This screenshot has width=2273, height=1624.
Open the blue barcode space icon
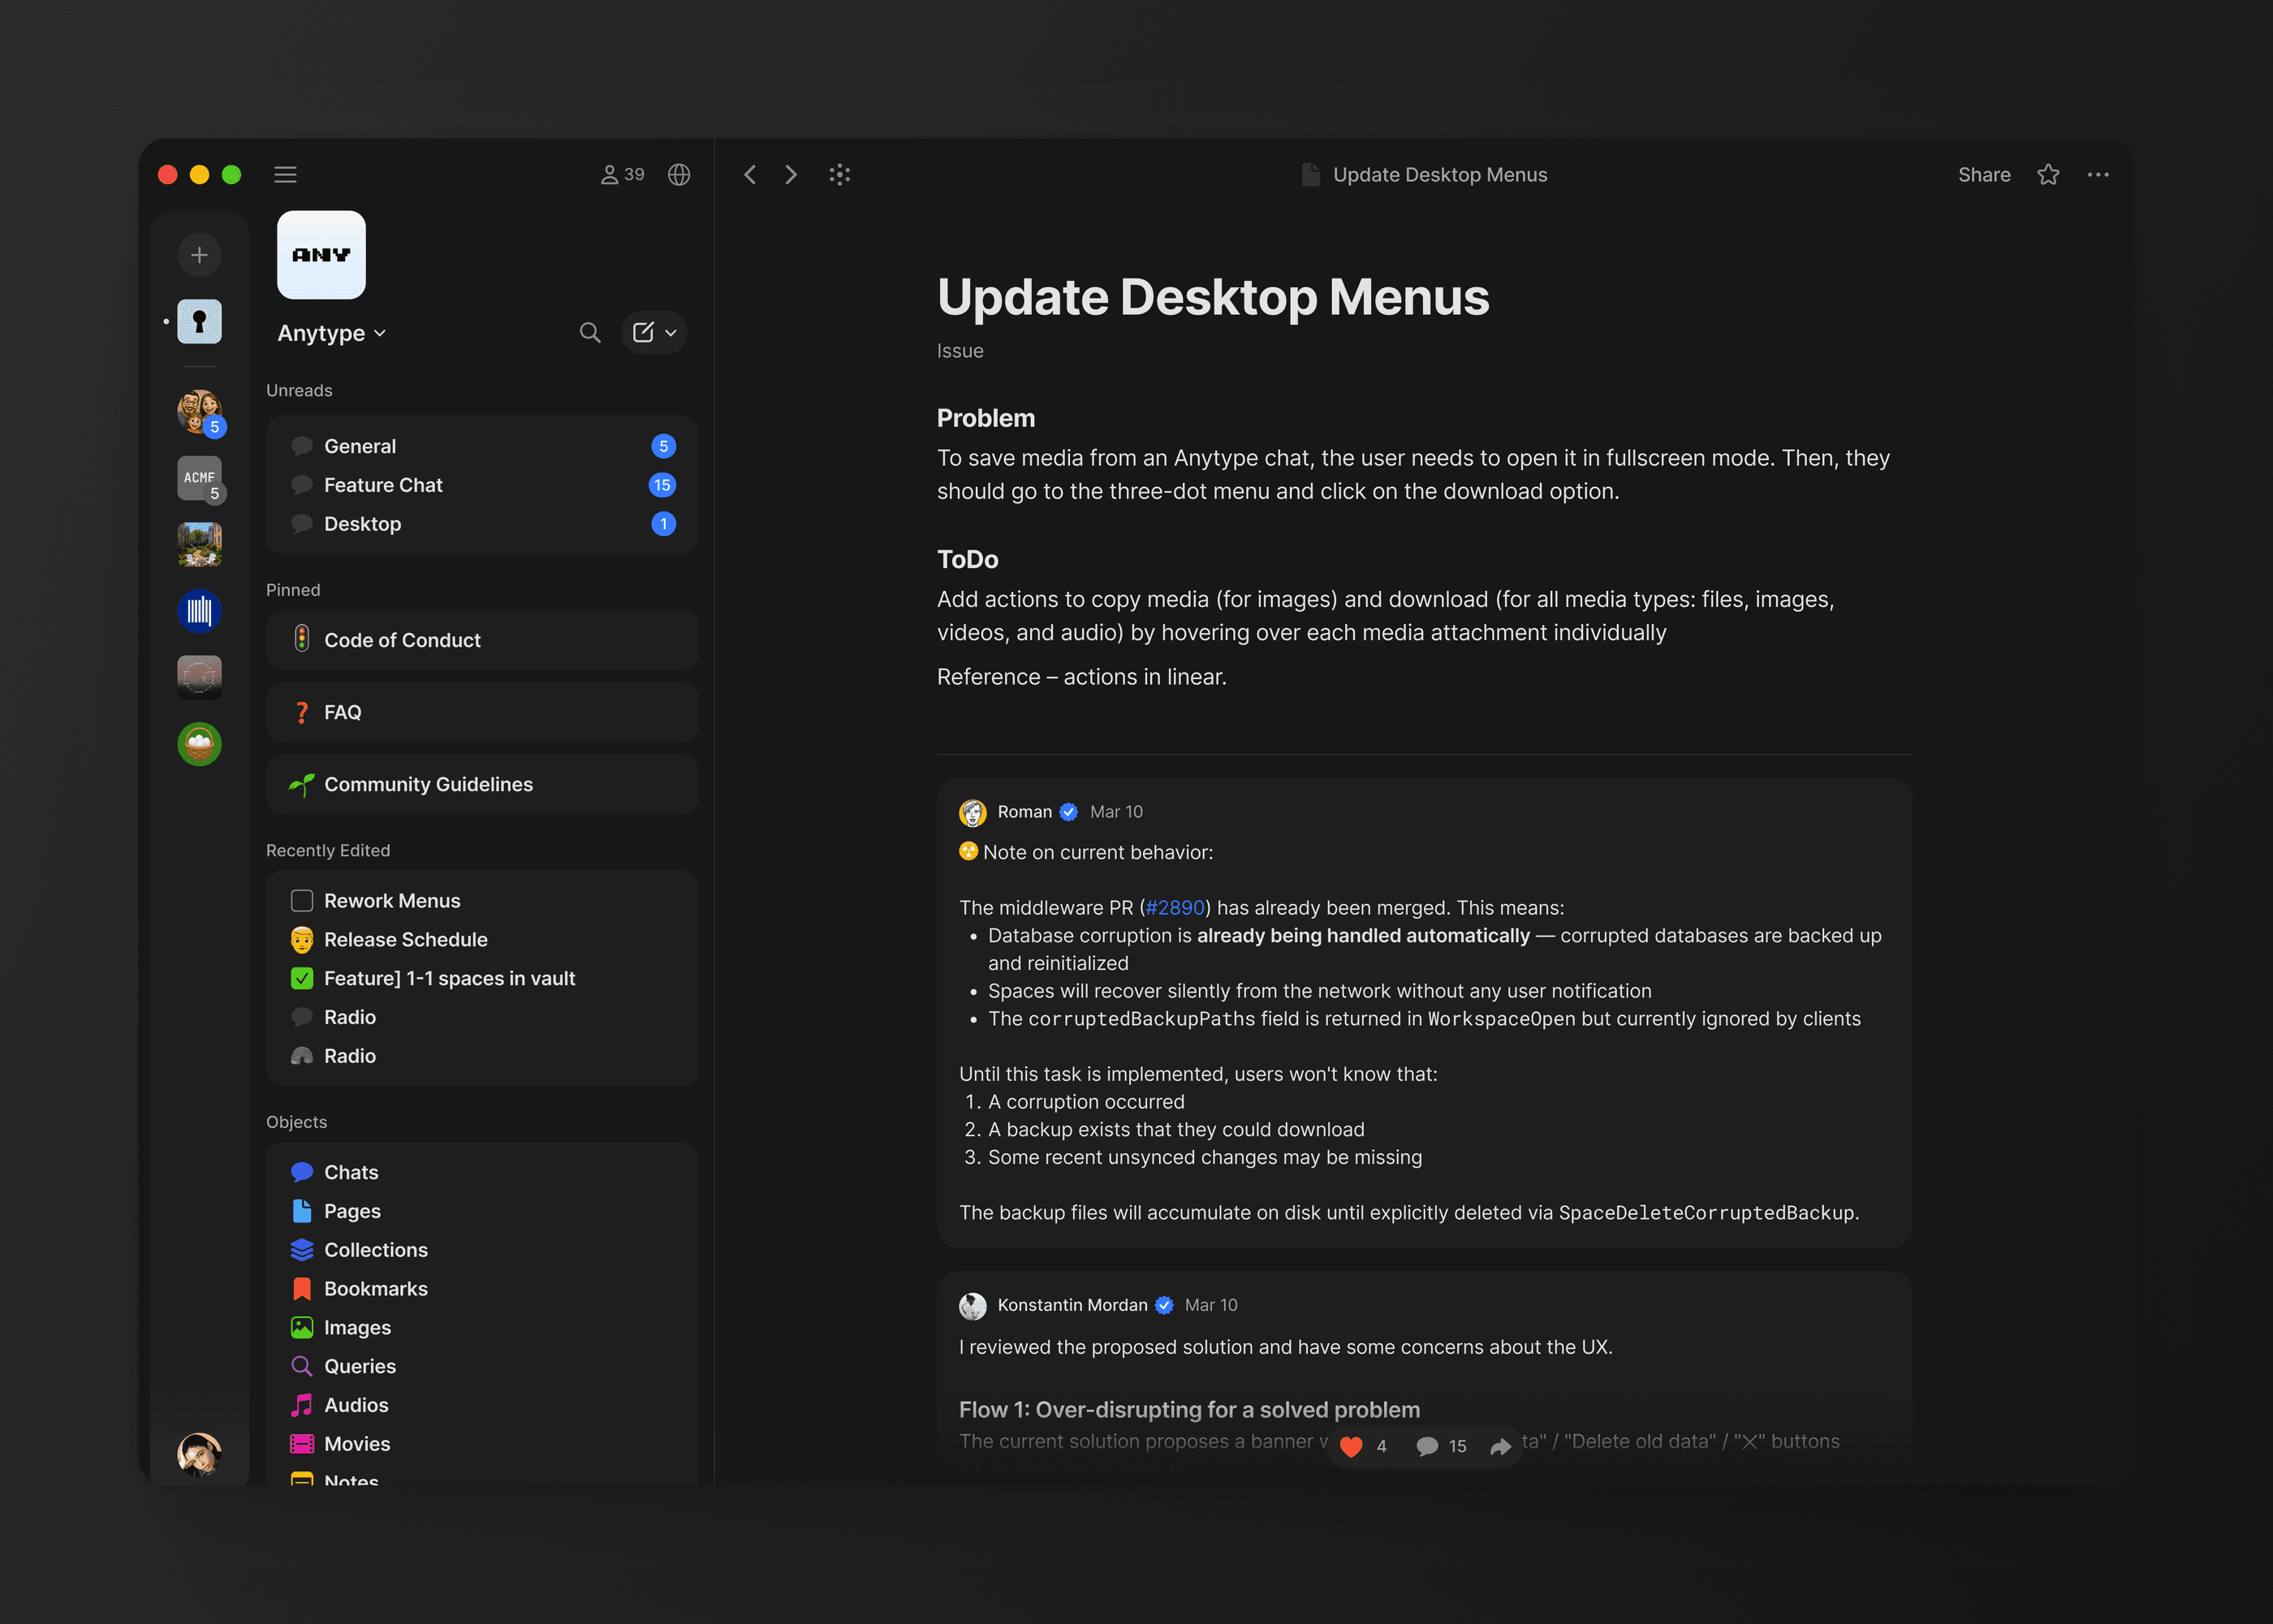point(199,611)
